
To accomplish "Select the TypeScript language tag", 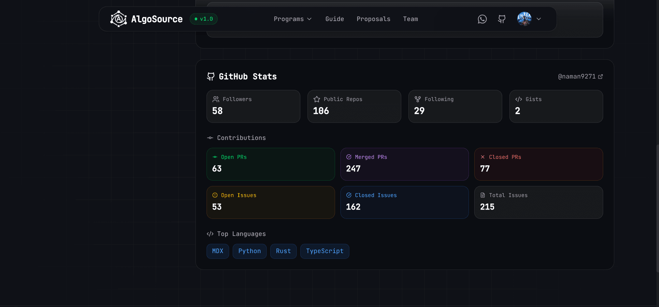I will (x=325, y=251).
